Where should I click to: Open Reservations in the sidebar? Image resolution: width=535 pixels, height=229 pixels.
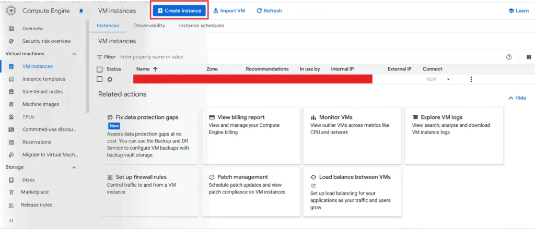click(37, 142)
